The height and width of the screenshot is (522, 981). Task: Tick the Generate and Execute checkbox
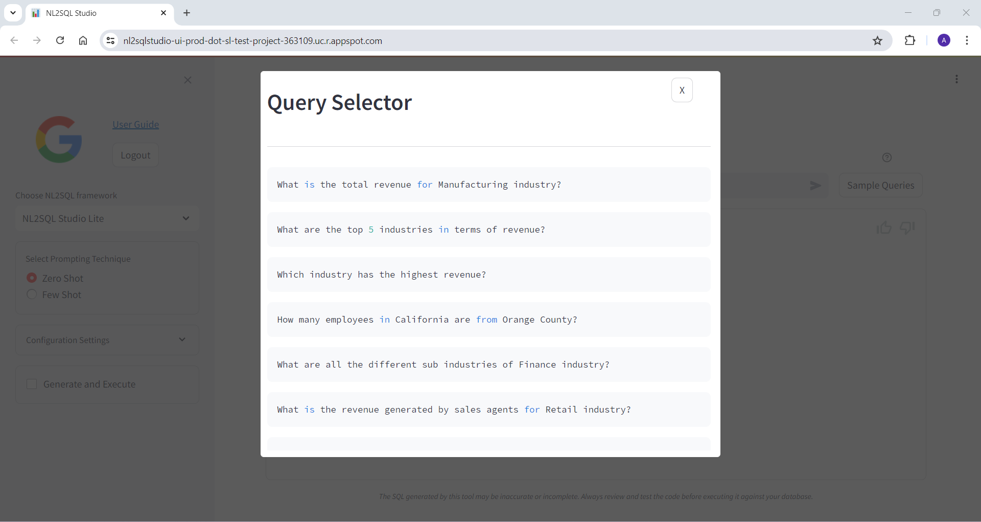coord(32,384)
